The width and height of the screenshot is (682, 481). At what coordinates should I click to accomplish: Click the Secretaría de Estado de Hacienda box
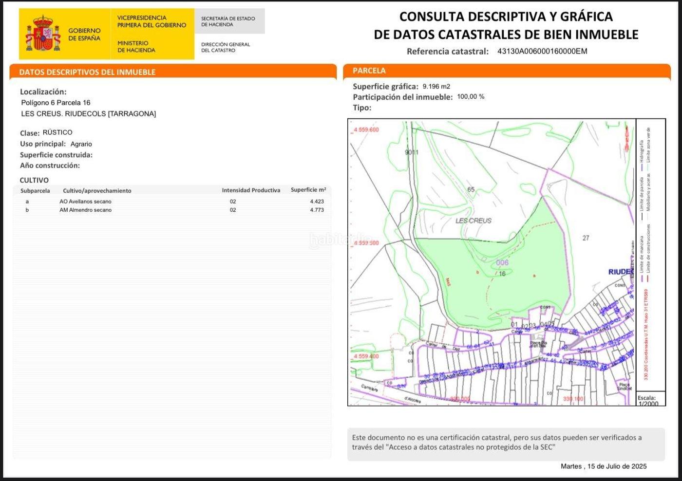click(228, 21)
